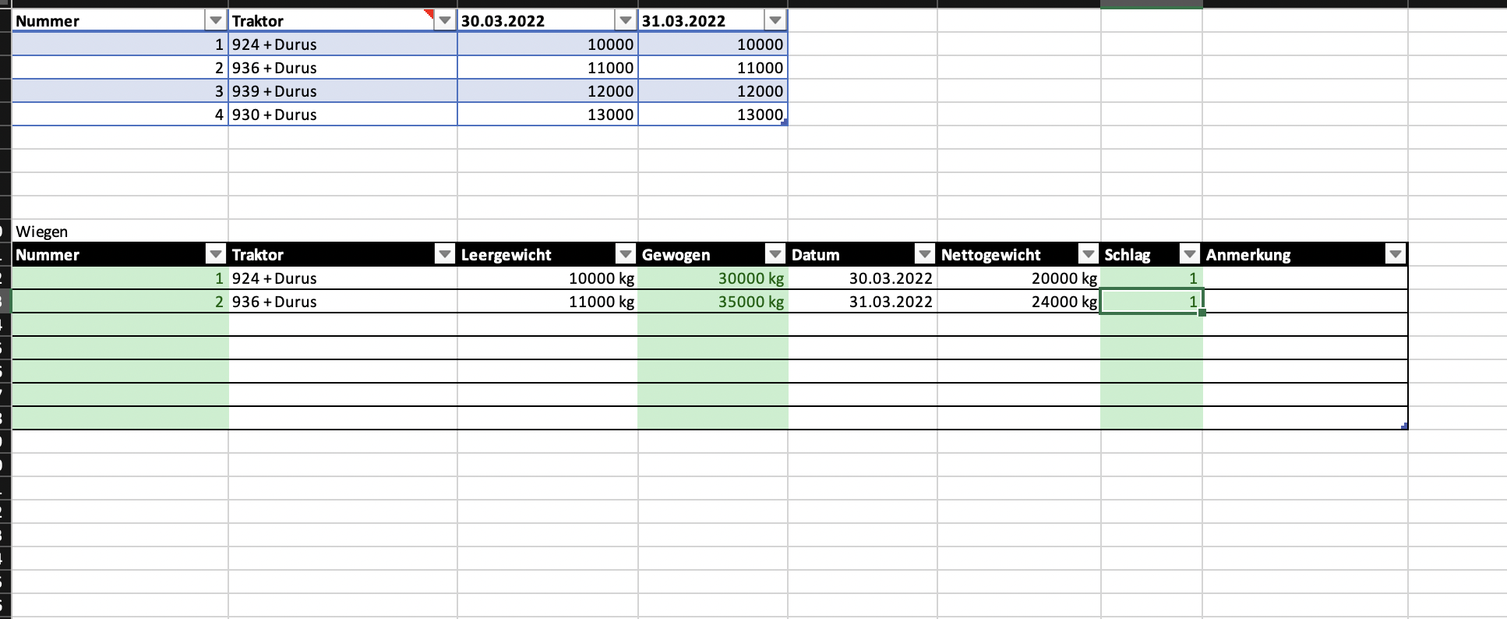This screenshot has width=1507, height=619.
Task: Grab the fill handle of selected Schlag cell
Action: (1202, 313)
